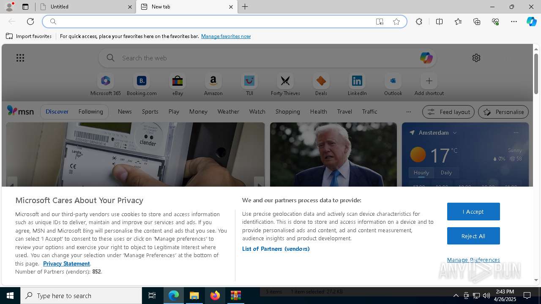This screenshot has width=541, height=304.
Task: Open Manage Preferences link
Action: (x=473, y=260)
